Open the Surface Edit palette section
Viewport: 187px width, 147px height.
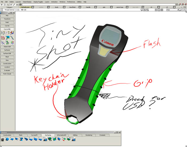point(7,54)
